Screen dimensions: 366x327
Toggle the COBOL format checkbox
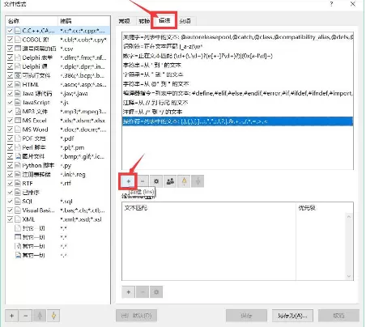[x=11, y=40]
